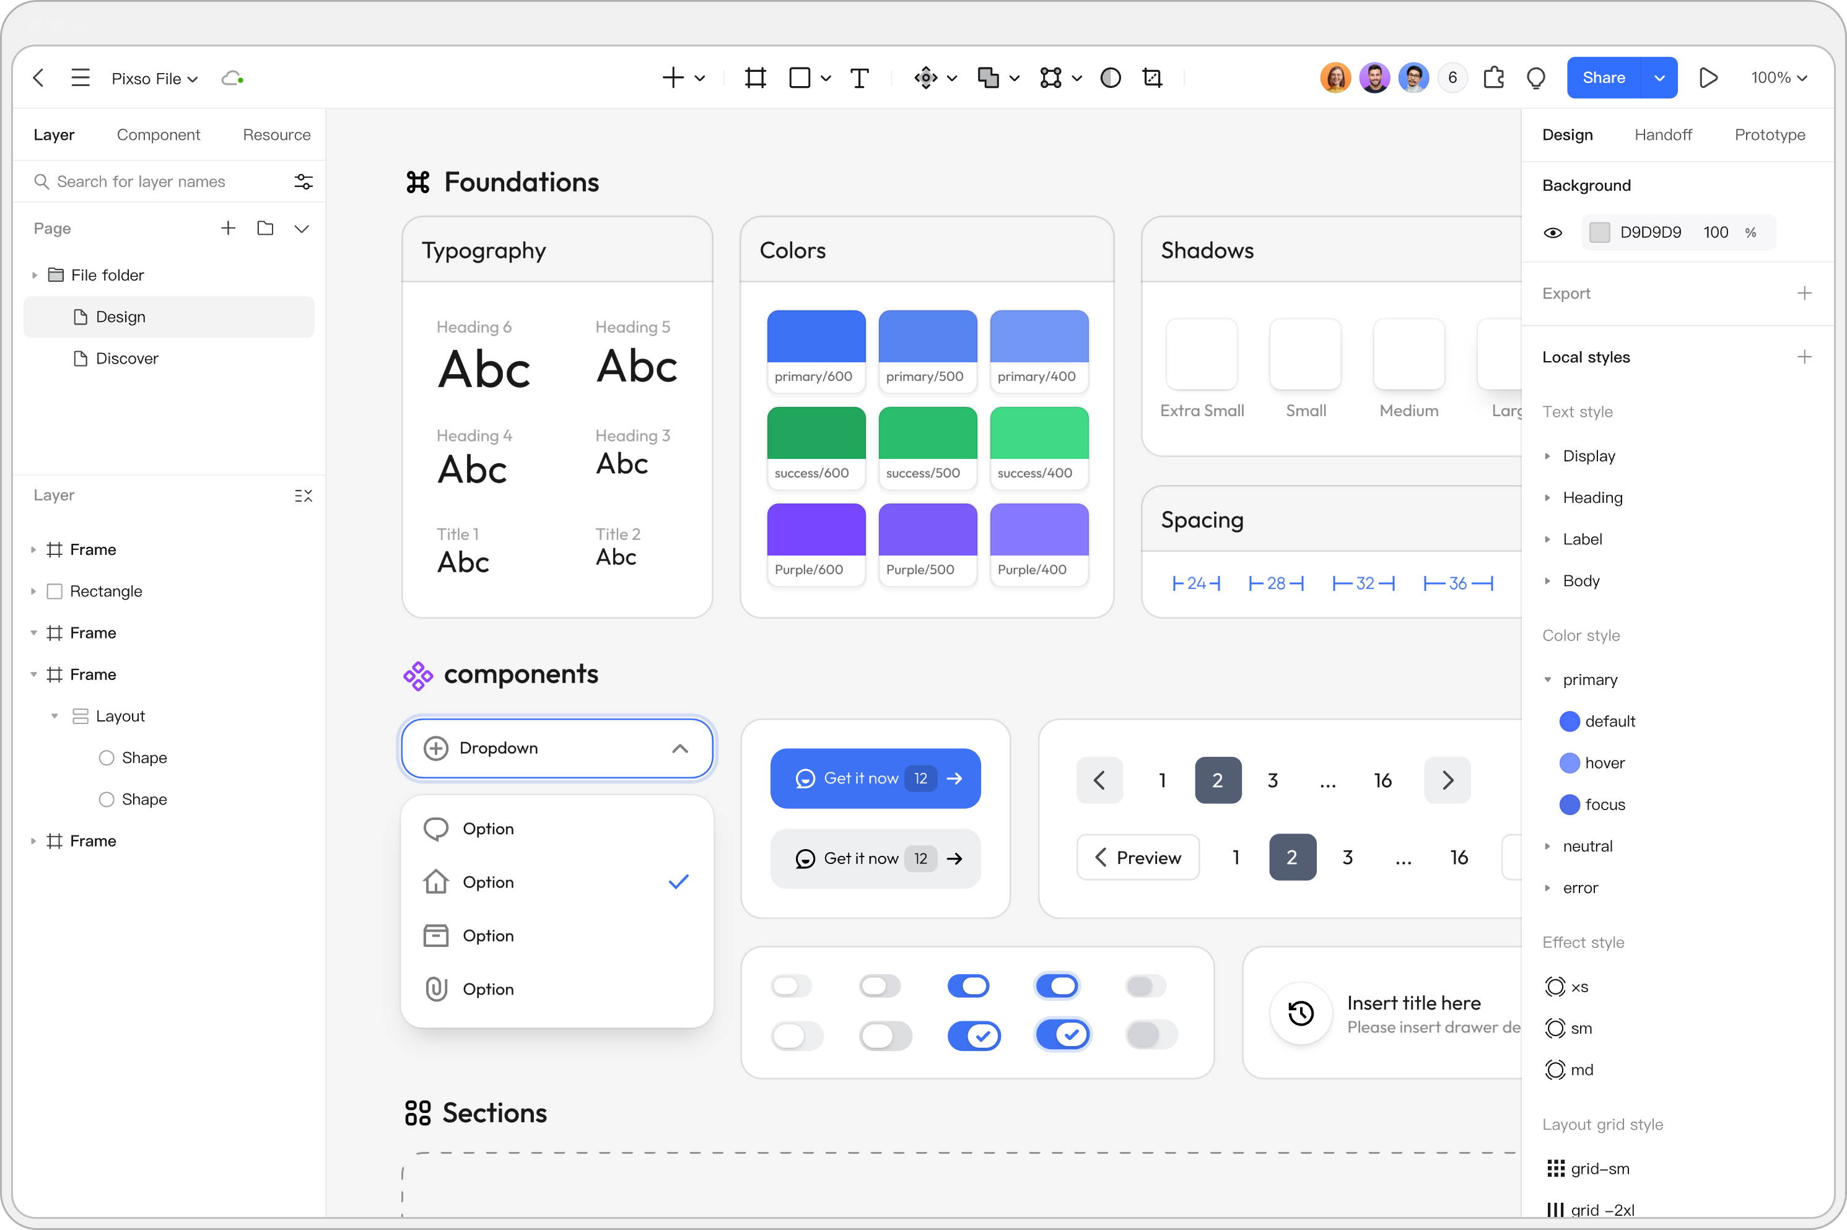Select the Layer tab
The image size is (1847, 1230).
(x=54, y=135)
